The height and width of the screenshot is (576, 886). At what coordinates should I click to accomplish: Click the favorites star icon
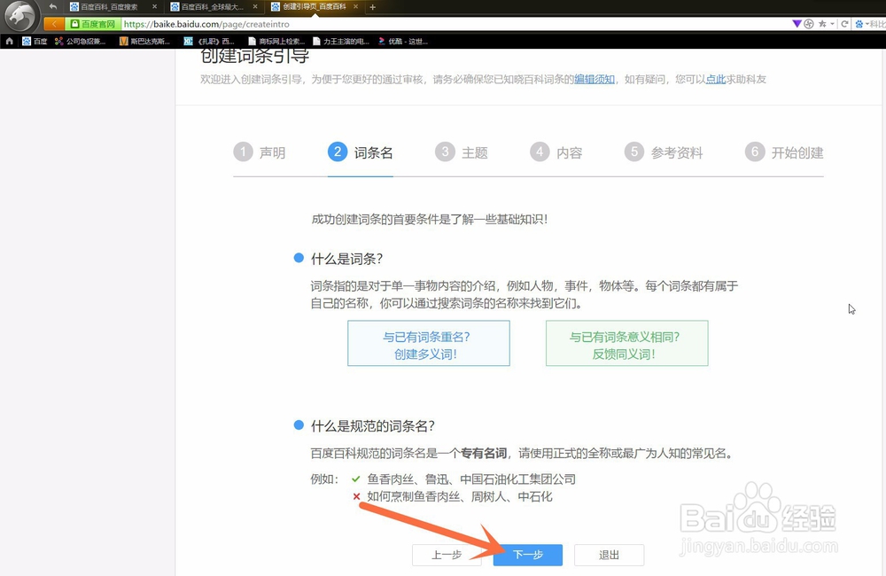(823, 24)
